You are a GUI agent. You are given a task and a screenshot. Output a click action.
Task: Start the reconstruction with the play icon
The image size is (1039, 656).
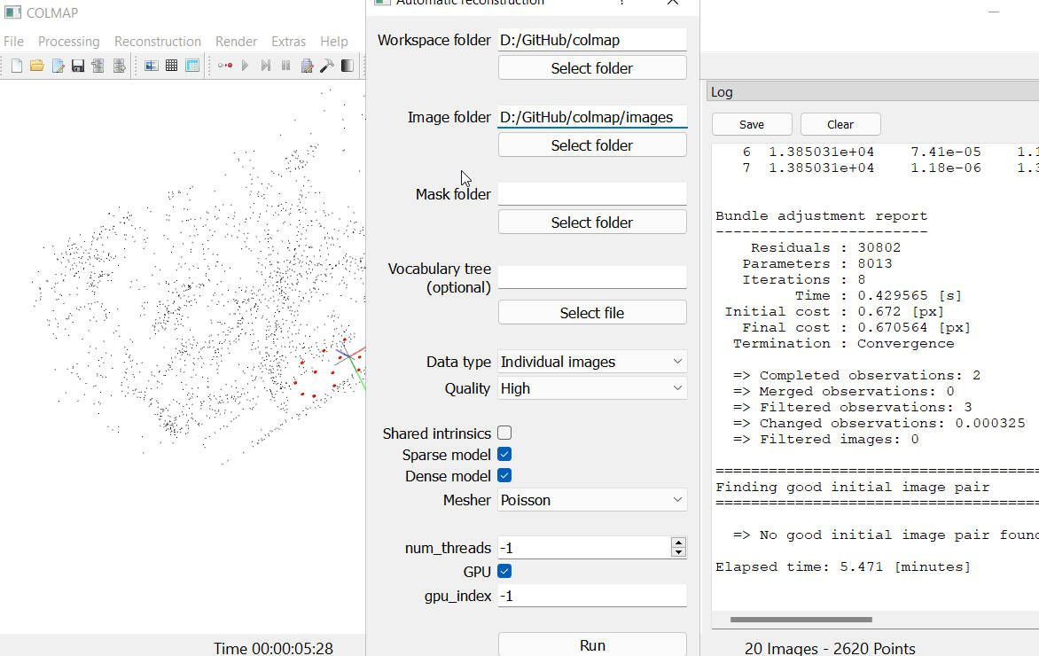(x=246, y=65)
